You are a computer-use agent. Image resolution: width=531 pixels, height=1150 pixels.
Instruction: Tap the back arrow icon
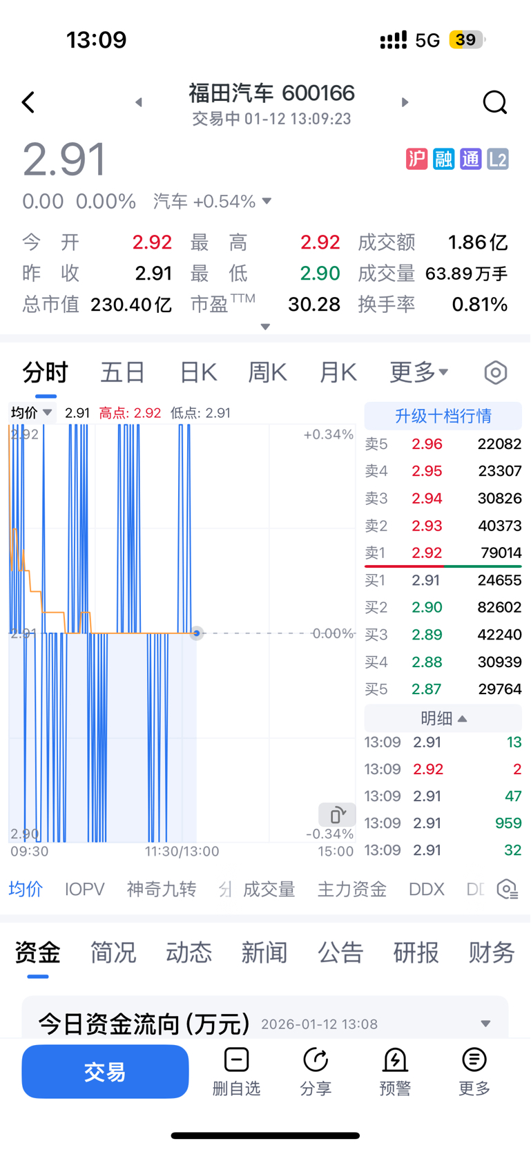(x=28, y=102)
